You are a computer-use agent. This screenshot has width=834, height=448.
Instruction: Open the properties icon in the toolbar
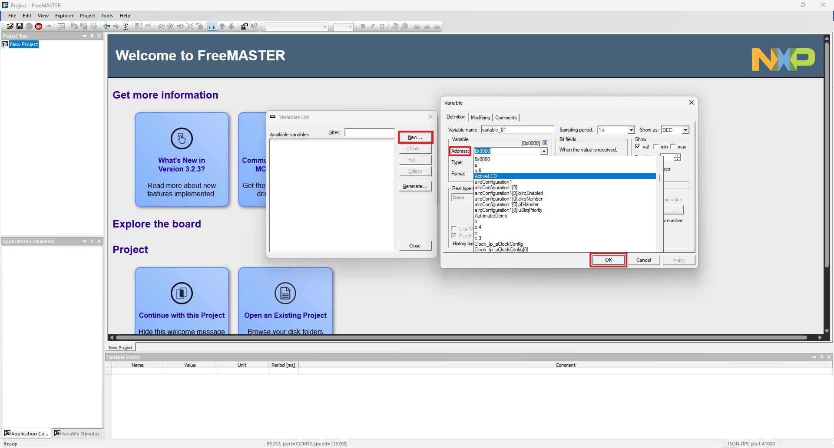[x=245, y=26]
